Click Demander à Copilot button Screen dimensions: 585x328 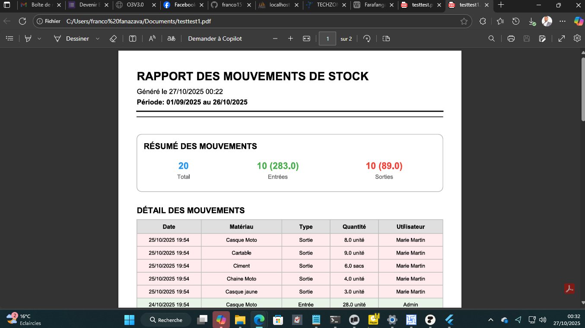click(x=215, y=39)
